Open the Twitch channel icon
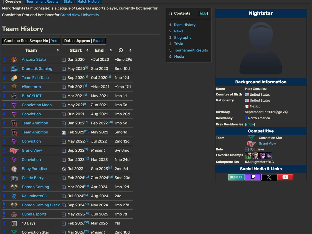The width and height of the screenshot is (312, 234). pyautogui.click(x=253, y=177)
